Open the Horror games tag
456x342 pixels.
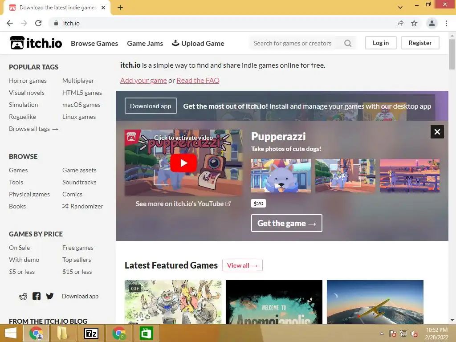(x=28, y=81)
